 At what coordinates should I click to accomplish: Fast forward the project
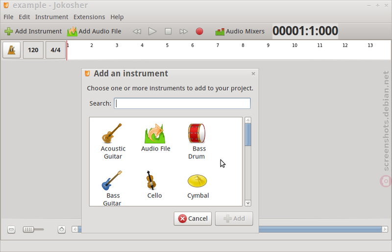[x=183, y=31]
